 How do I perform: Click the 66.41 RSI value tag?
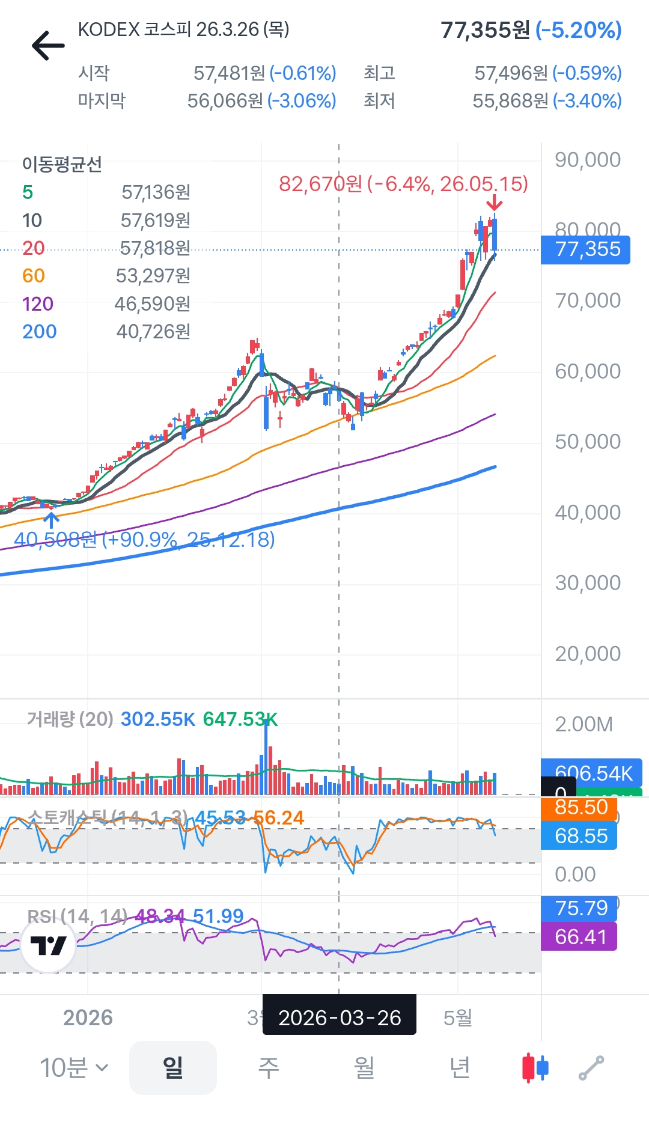579,936
